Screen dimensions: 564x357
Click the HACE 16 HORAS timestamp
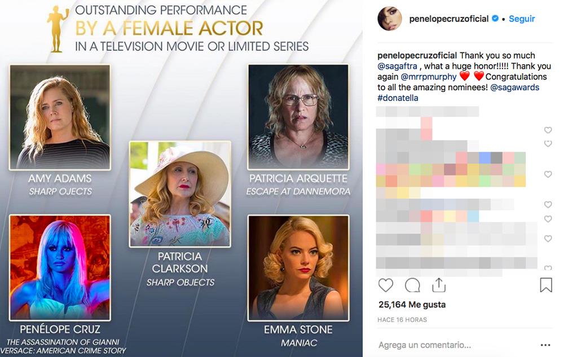pyautogui.click(x=402, y=320)
